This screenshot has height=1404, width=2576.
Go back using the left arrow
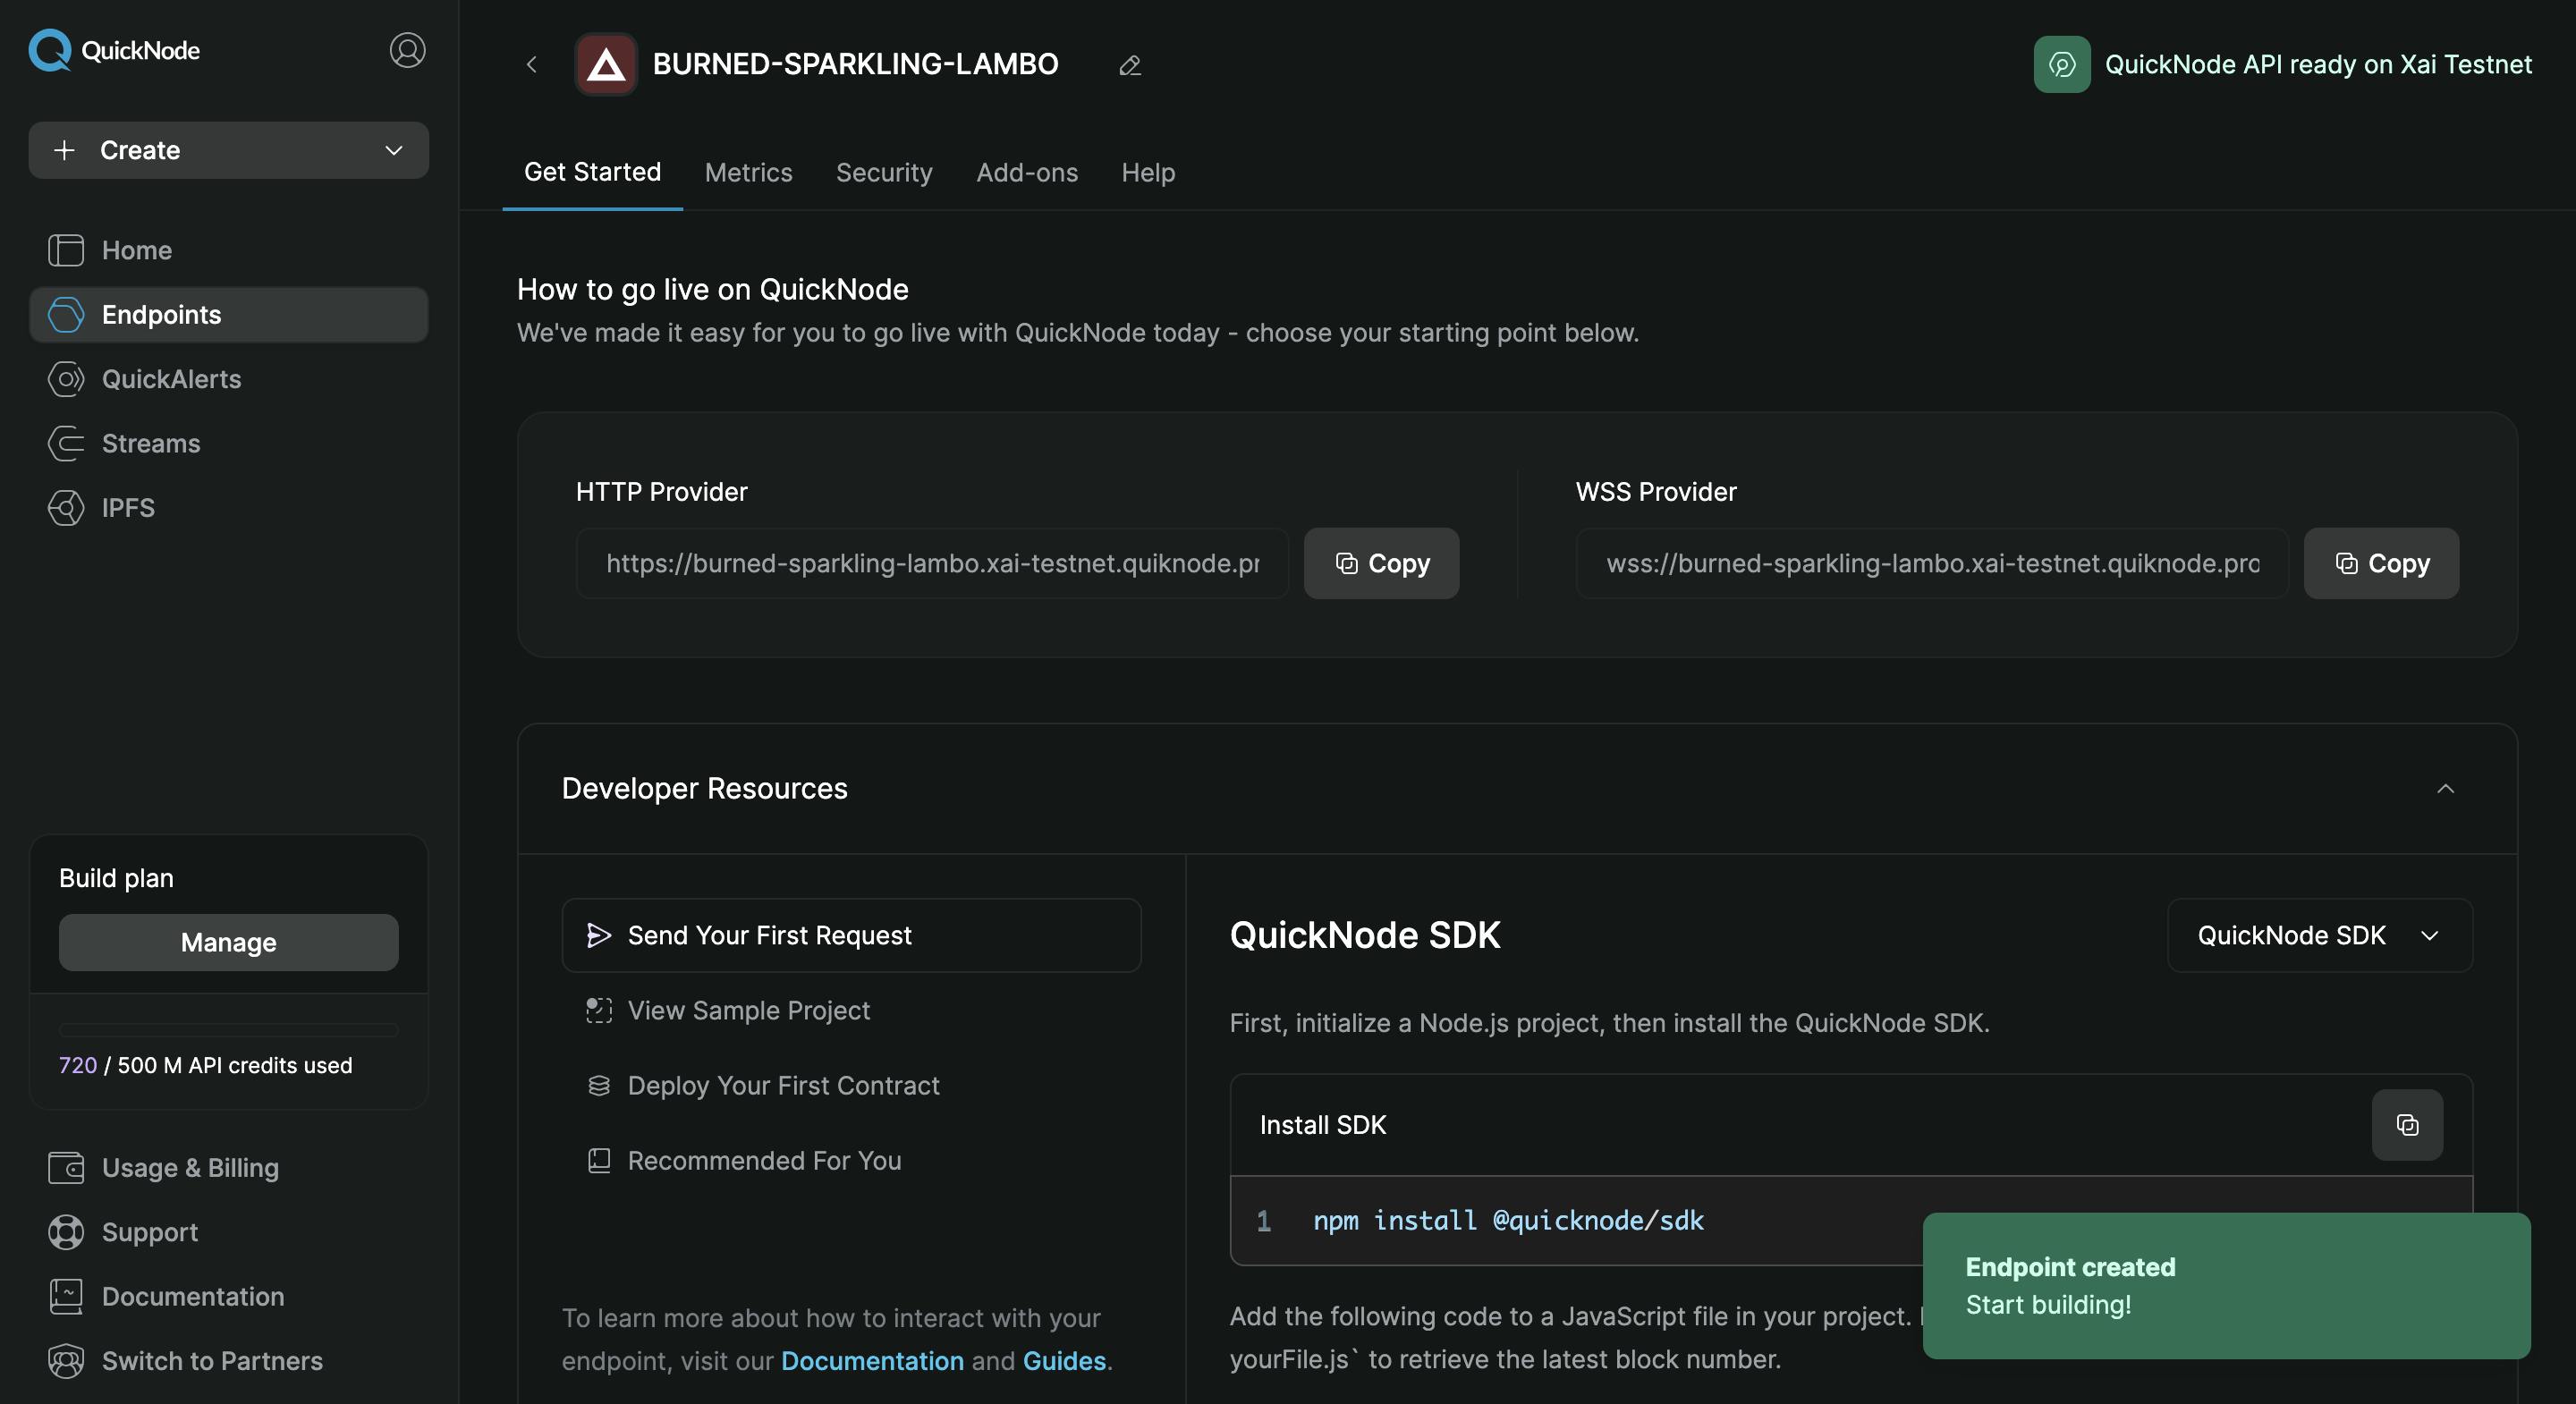coord(531,65)
